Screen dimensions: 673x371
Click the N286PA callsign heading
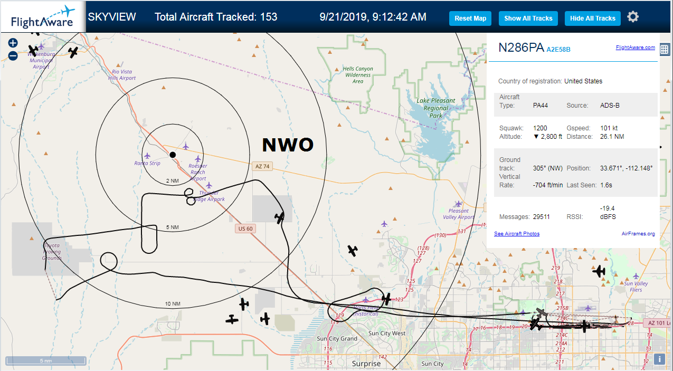[x=521, y=47]
